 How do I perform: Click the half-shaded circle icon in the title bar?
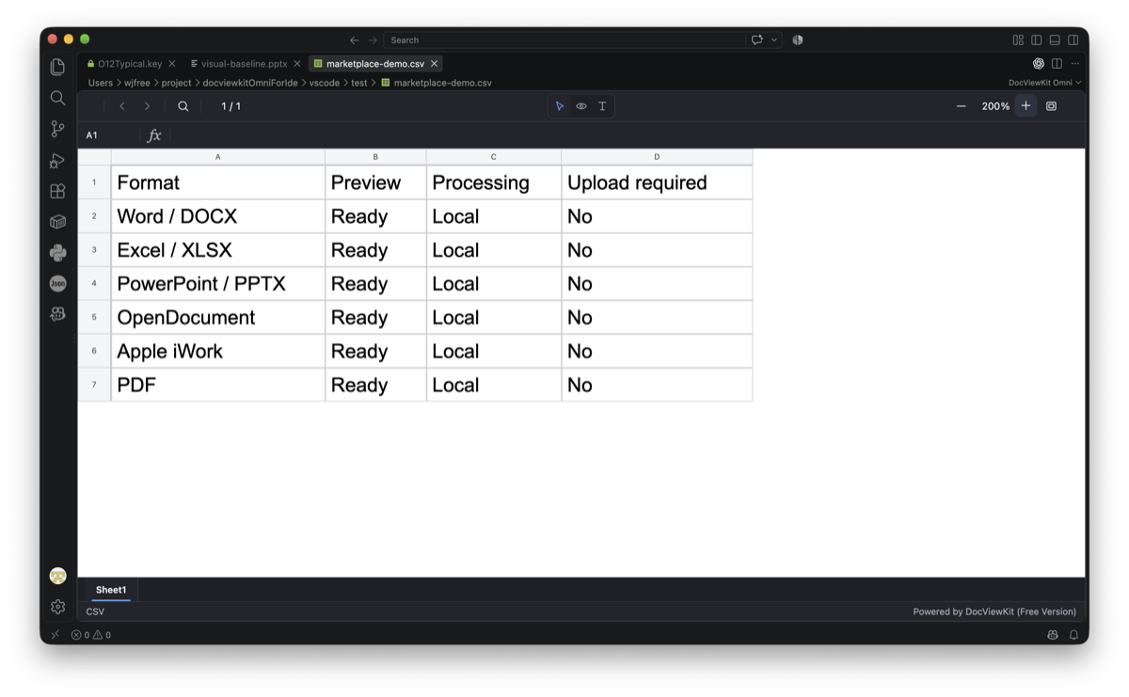click(798, 40)
